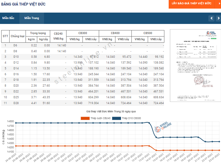Click the 311.559 value in D18 row
221x163 pixels.
(94, 80)
